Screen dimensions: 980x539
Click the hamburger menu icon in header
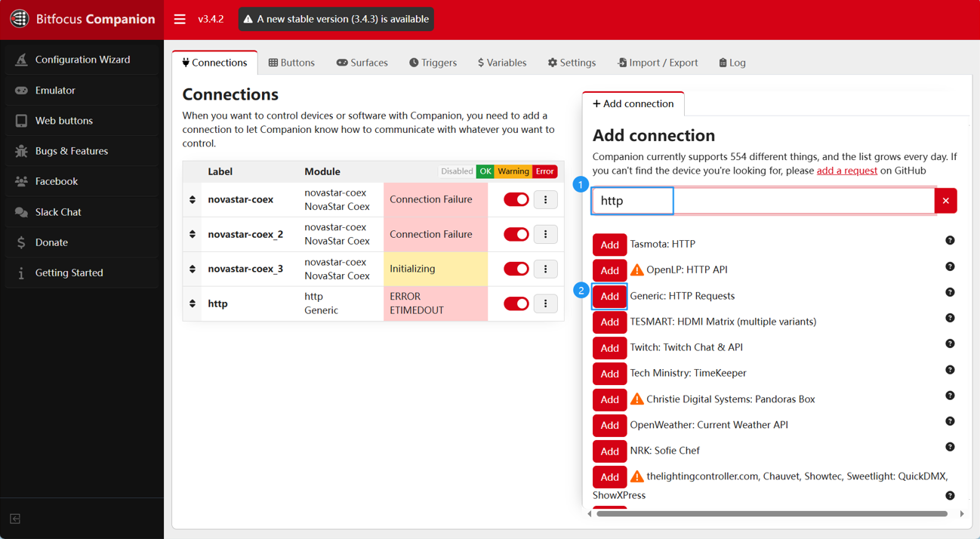(180, 19)
